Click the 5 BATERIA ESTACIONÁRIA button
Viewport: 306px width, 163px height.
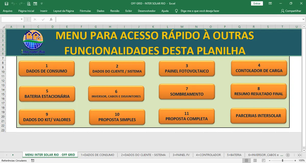(x=47, y=94)
